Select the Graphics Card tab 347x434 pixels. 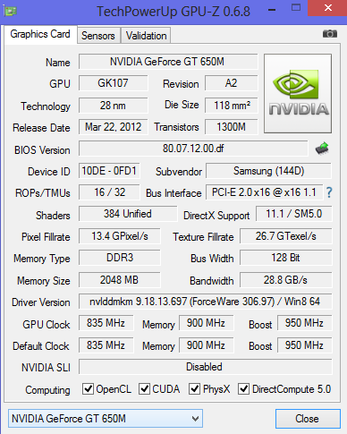tap(40, 34)
